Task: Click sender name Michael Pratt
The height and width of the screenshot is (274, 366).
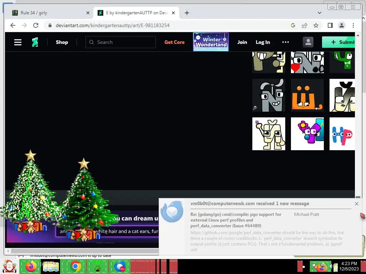Action: click(x=306, y=214)
